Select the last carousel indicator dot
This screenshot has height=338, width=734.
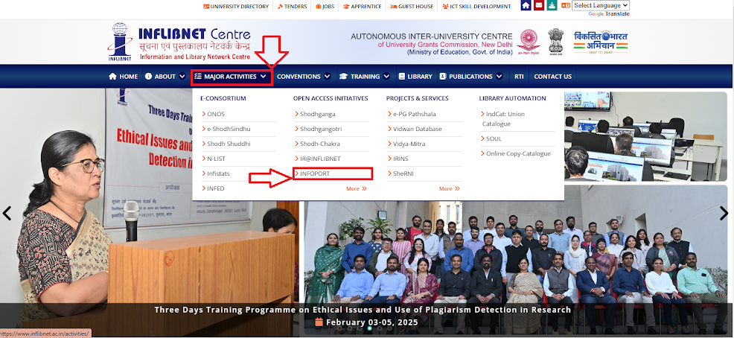[x=389, y=328]
